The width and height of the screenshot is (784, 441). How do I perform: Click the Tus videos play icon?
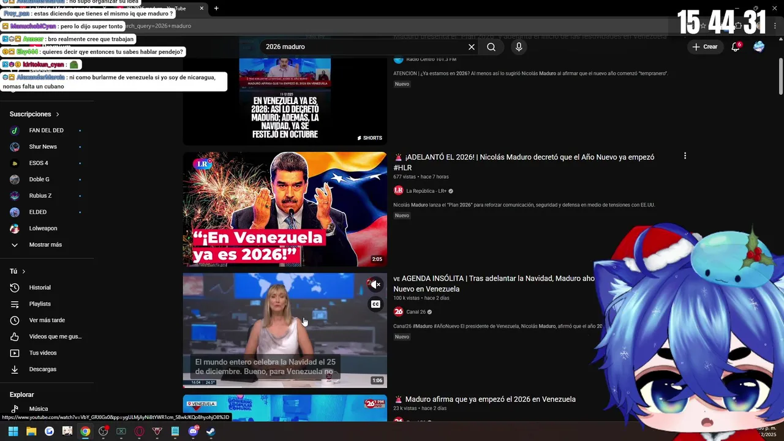coord(15,353)
